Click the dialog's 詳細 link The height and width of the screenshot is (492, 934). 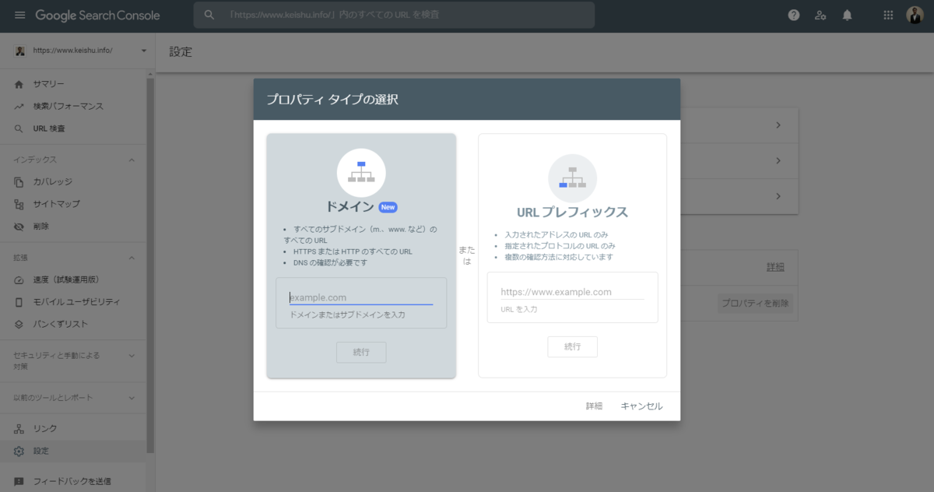click(x=594, y=406)
